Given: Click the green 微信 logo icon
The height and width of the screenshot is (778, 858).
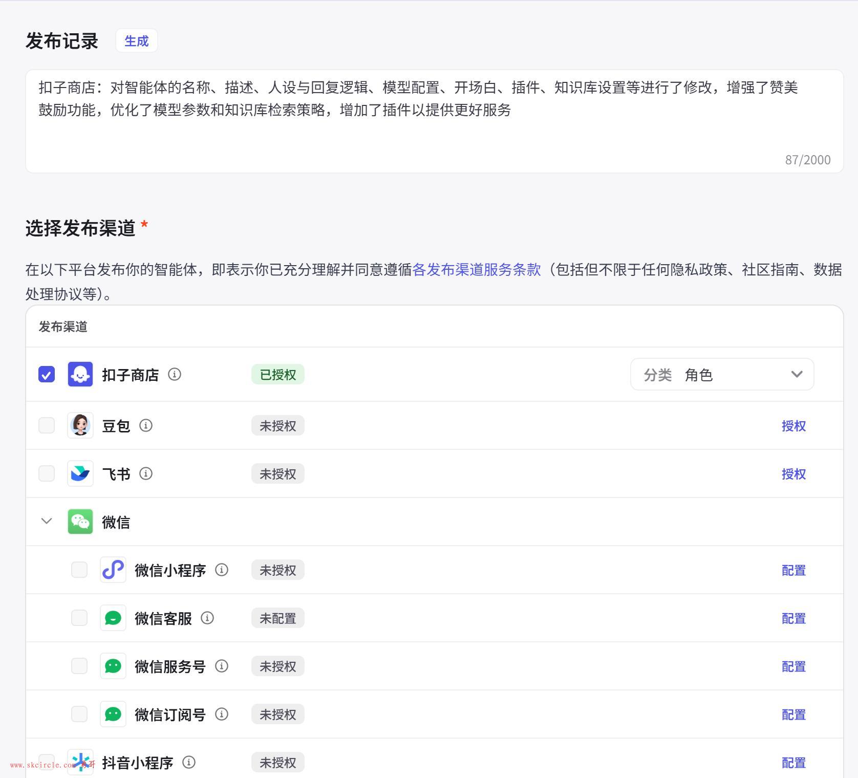Looking at the screenshot, I should point(80,522).
